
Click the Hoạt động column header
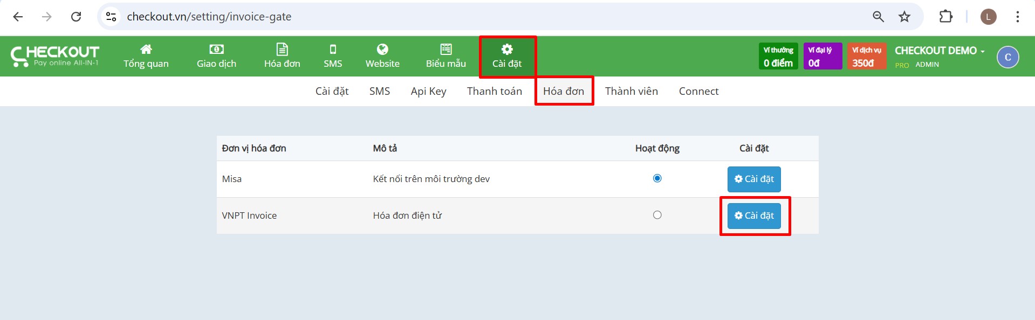(x=657, y=148)
